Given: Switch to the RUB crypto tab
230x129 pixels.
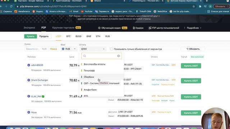Looking at the screenshot, I should 107,36.
